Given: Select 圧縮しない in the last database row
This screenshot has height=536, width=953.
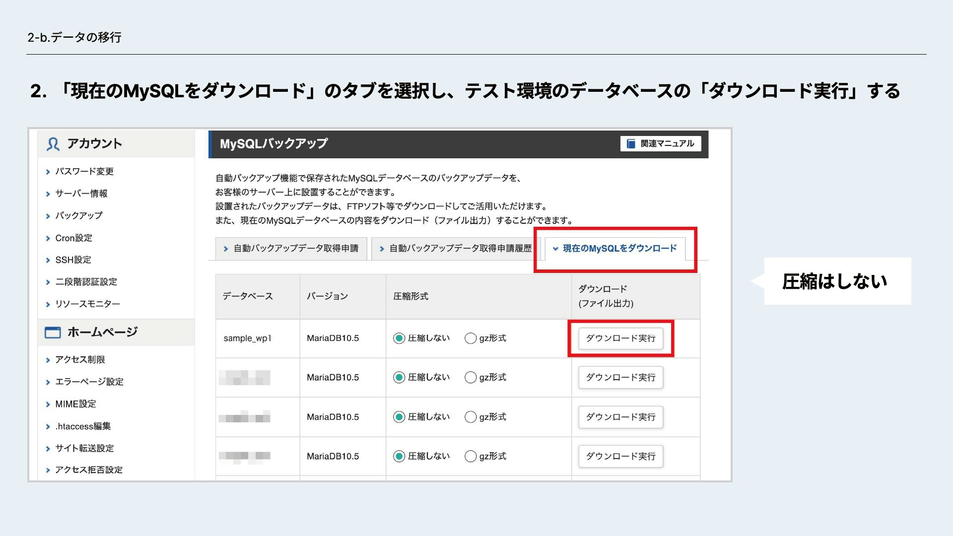Looking at the screenshot, I should [x=399, y=457].
